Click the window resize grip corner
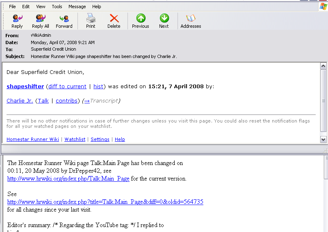Viewport: 328px width, 232px height. click(326, 151)
